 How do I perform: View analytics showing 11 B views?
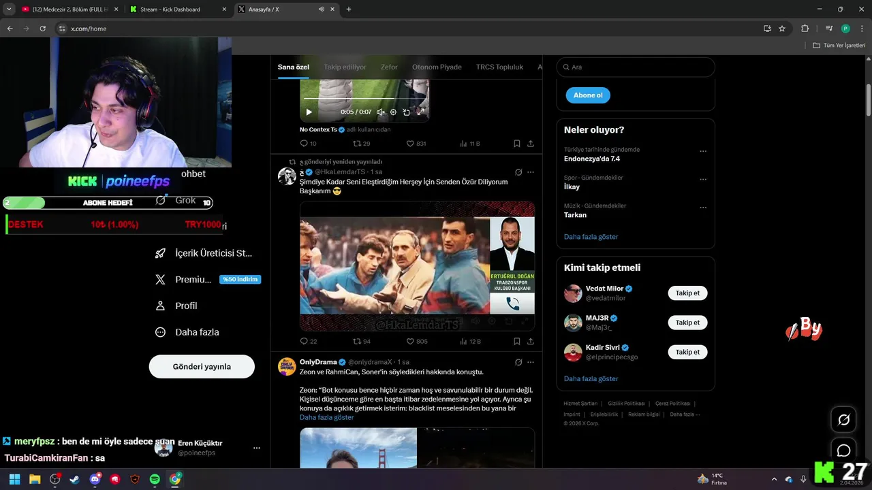(x=470, y=144)
